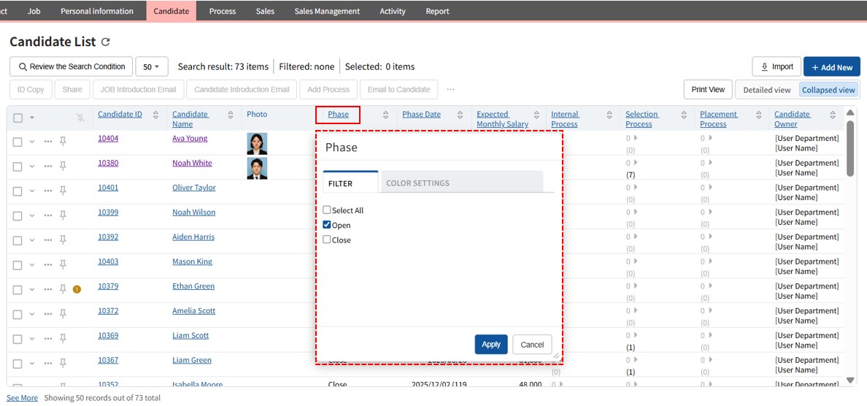Screen dimensions: 867x406
Task: Expand the row chevron for Oliver Taylor
Action: pos(32,191)
